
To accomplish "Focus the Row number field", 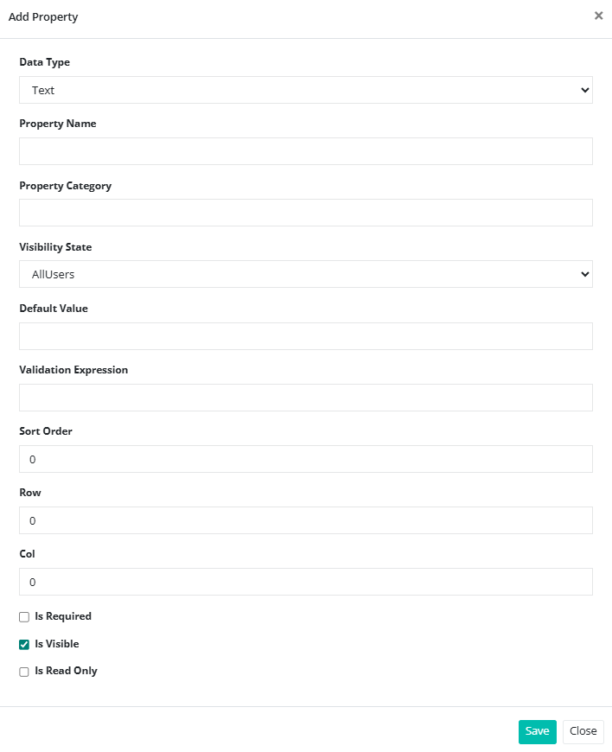I will point(305,520).
